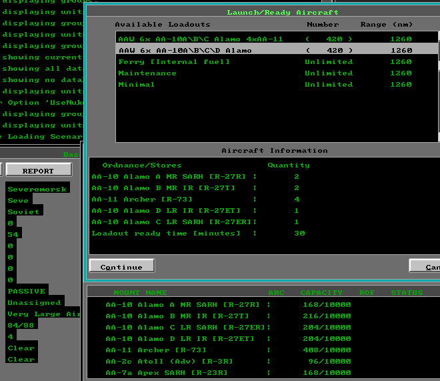
Task: Select AA-10 Alamo D LR IR ordnance row
Action: click(195, 211)
